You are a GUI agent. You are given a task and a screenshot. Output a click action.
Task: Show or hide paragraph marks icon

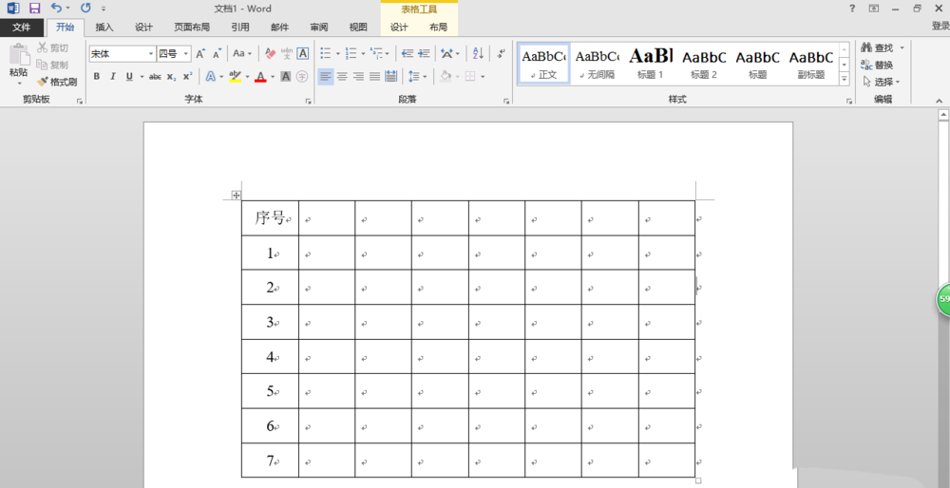coord(501,54)
